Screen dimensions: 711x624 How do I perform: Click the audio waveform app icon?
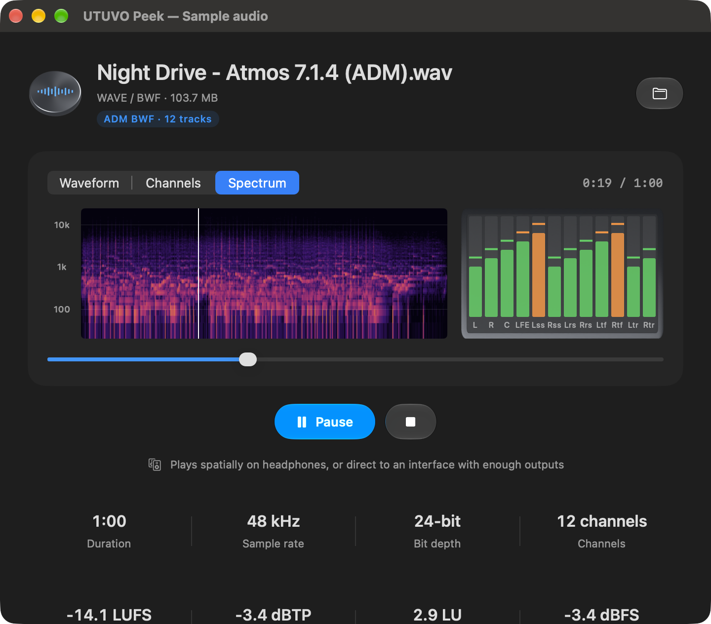[55, 93]
